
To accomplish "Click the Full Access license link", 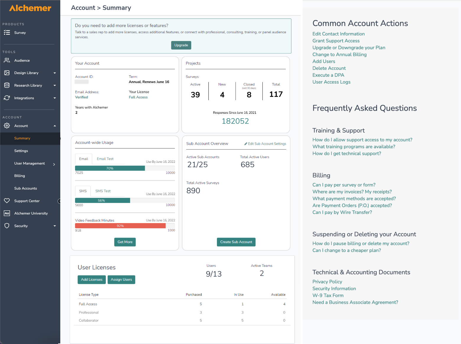I will [x=138, y=97].
